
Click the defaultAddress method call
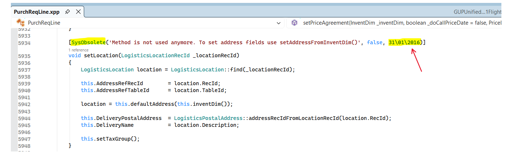pos(152,104)
